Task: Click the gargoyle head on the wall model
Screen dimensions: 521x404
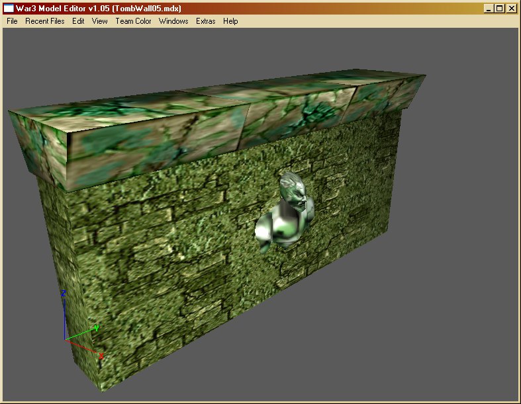Action: point(293,191)
